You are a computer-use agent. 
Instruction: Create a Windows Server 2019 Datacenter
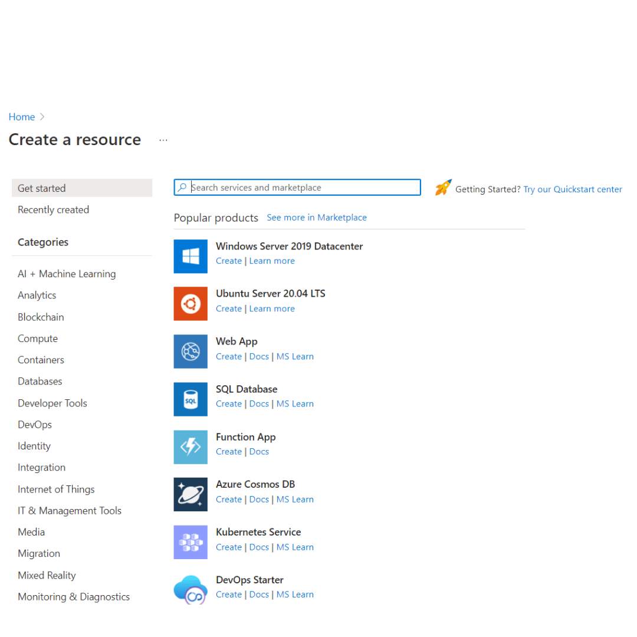click(229, 261)
